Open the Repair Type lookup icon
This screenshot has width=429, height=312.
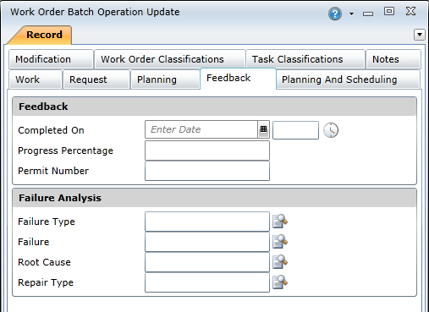click(280, 282)
